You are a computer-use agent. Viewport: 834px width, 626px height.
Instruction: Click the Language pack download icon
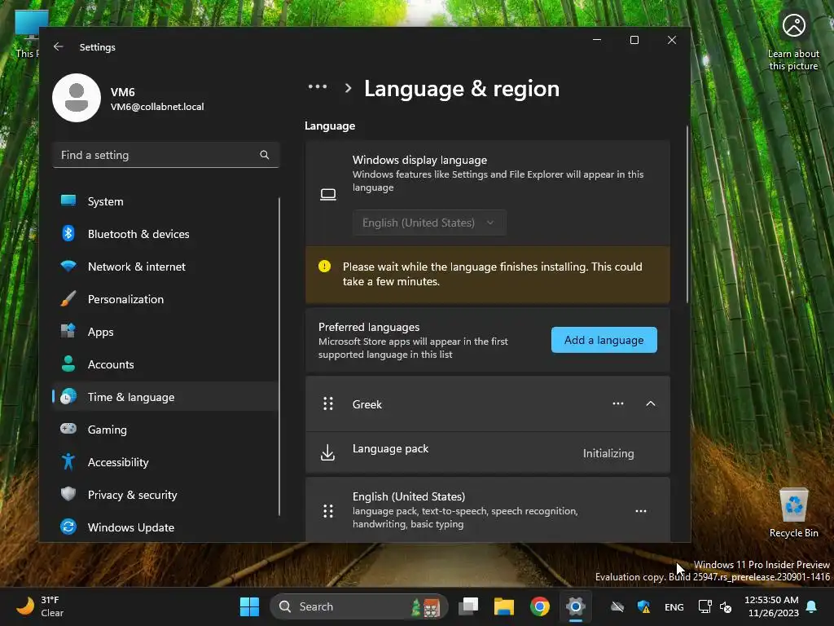tap(328, 453)
